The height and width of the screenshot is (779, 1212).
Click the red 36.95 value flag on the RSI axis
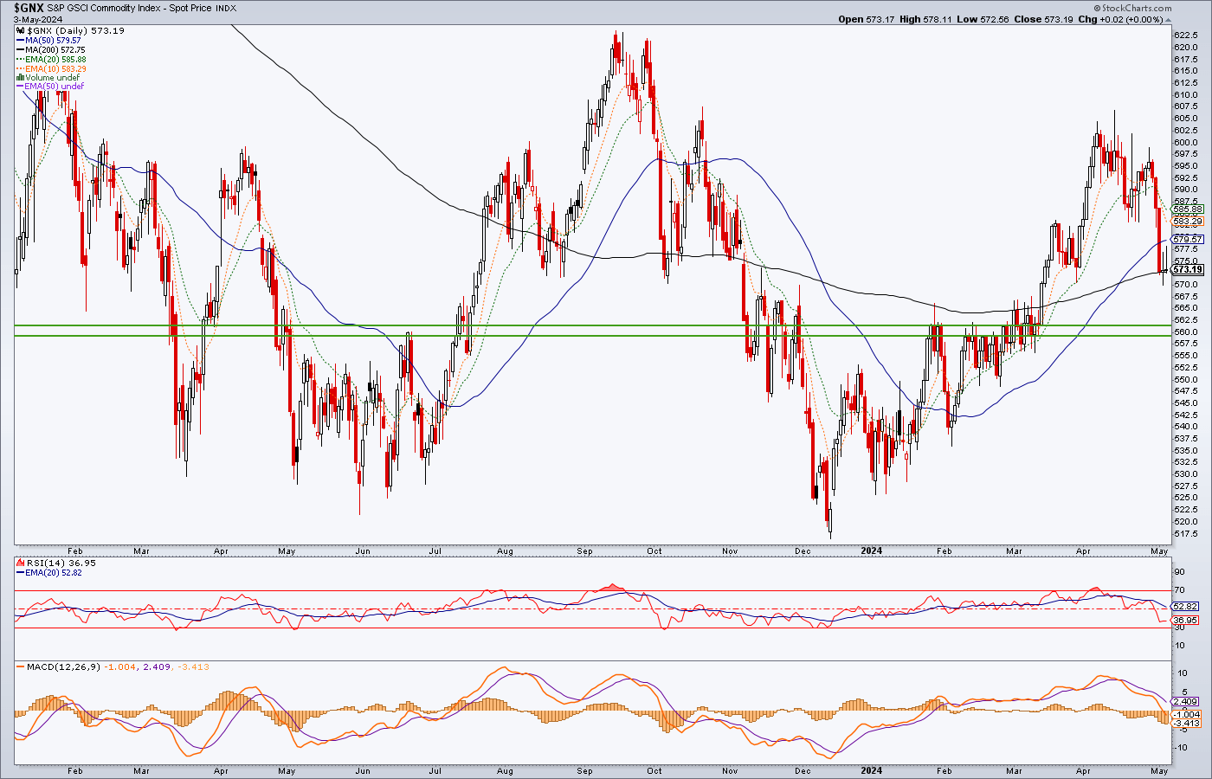(1186, 621)
